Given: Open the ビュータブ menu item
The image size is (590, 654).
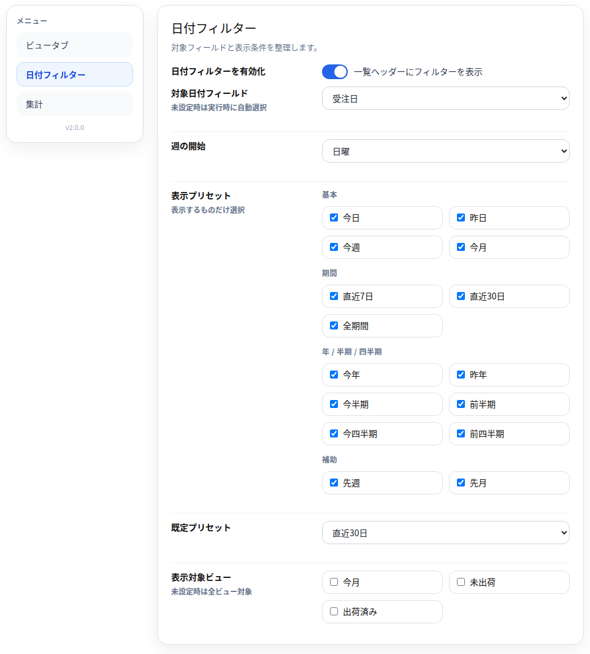Looking at the screenshot, I should (x=75, y=45).
